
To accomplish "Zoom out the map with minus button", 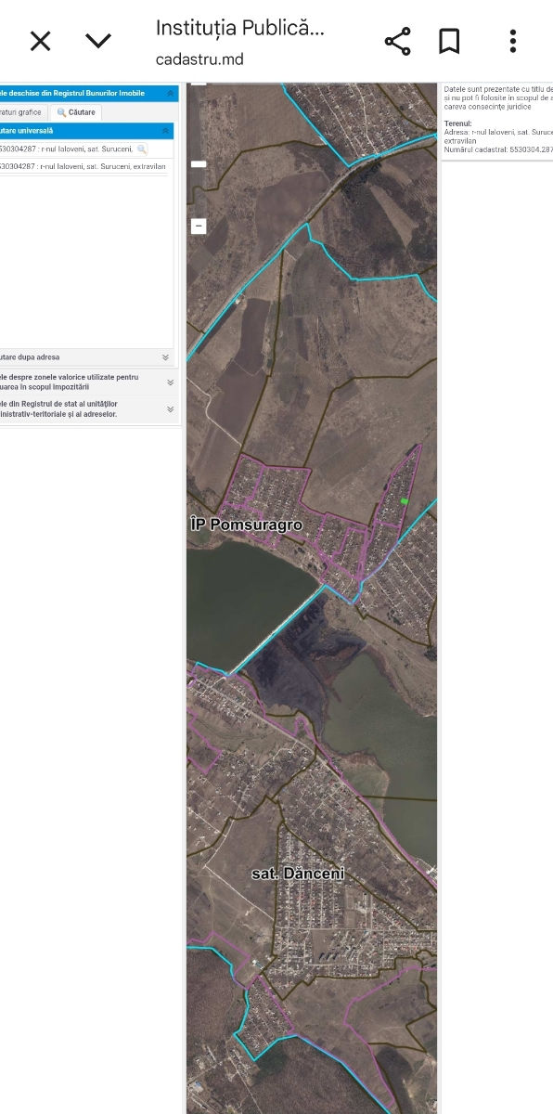I will coord(199,226).
